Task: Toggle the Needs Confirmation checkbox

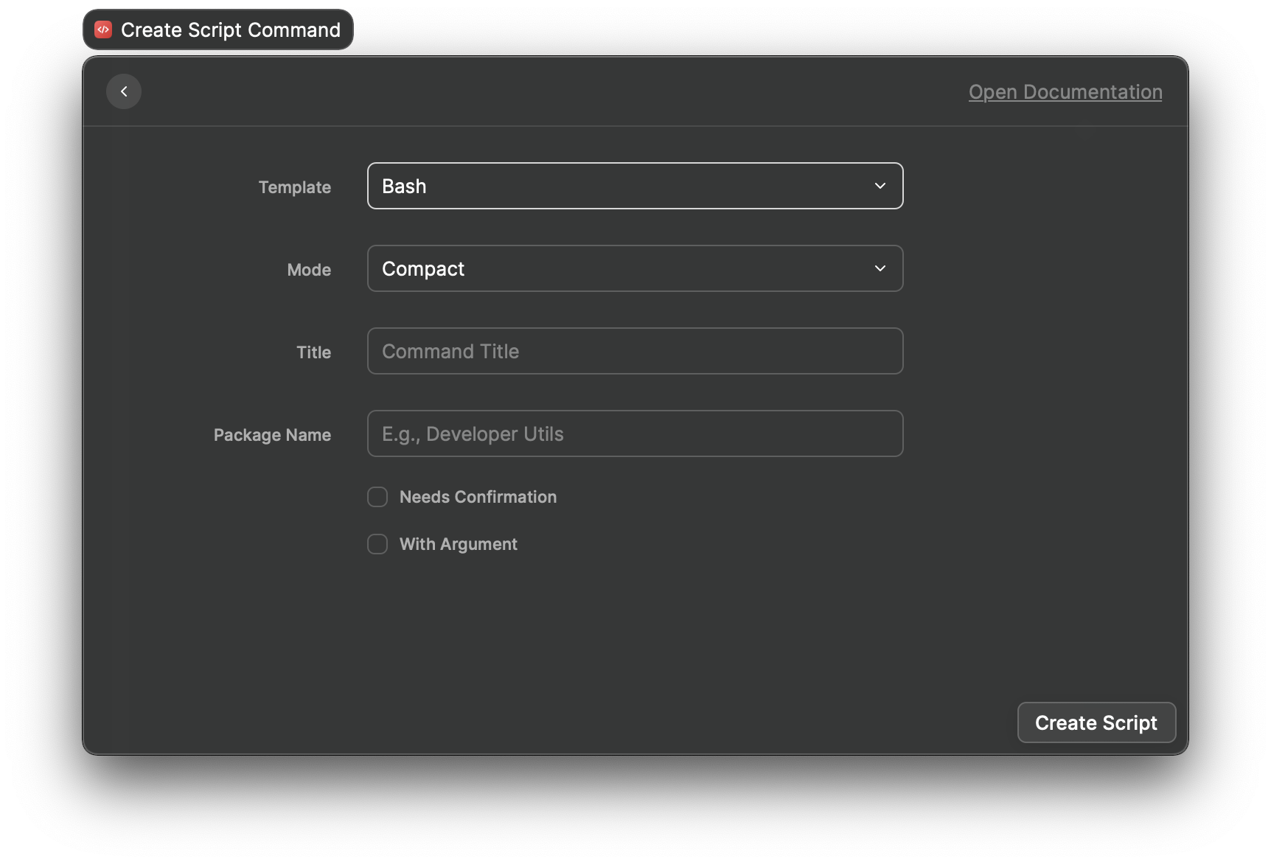Action: pos(377,497)
